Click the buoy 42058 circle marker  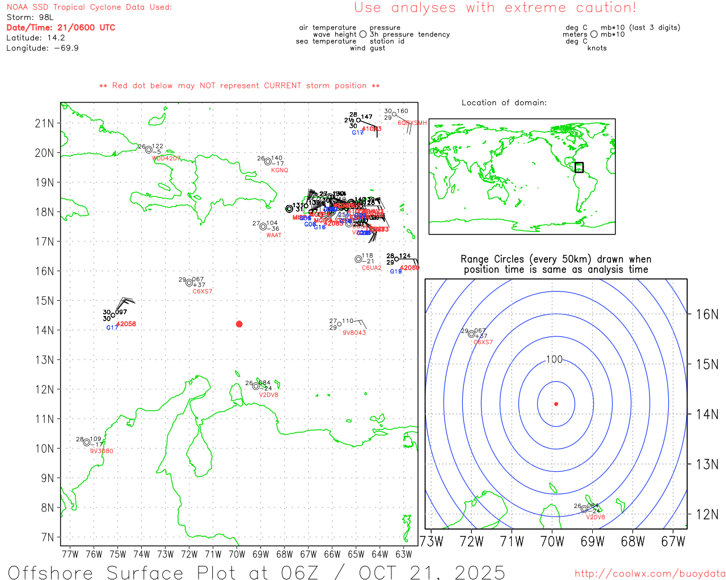(x=113, y=315)
